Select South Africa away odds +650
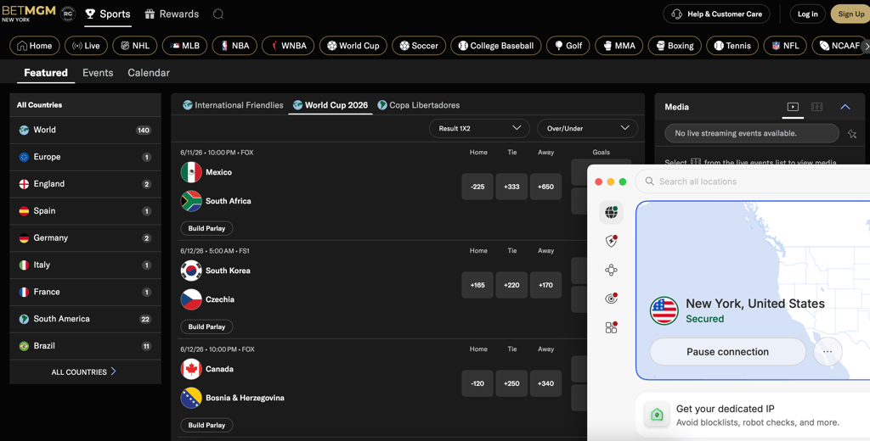The height and width of the screenshot is (441, 870). pyautogui.click(x=545, y=187)
